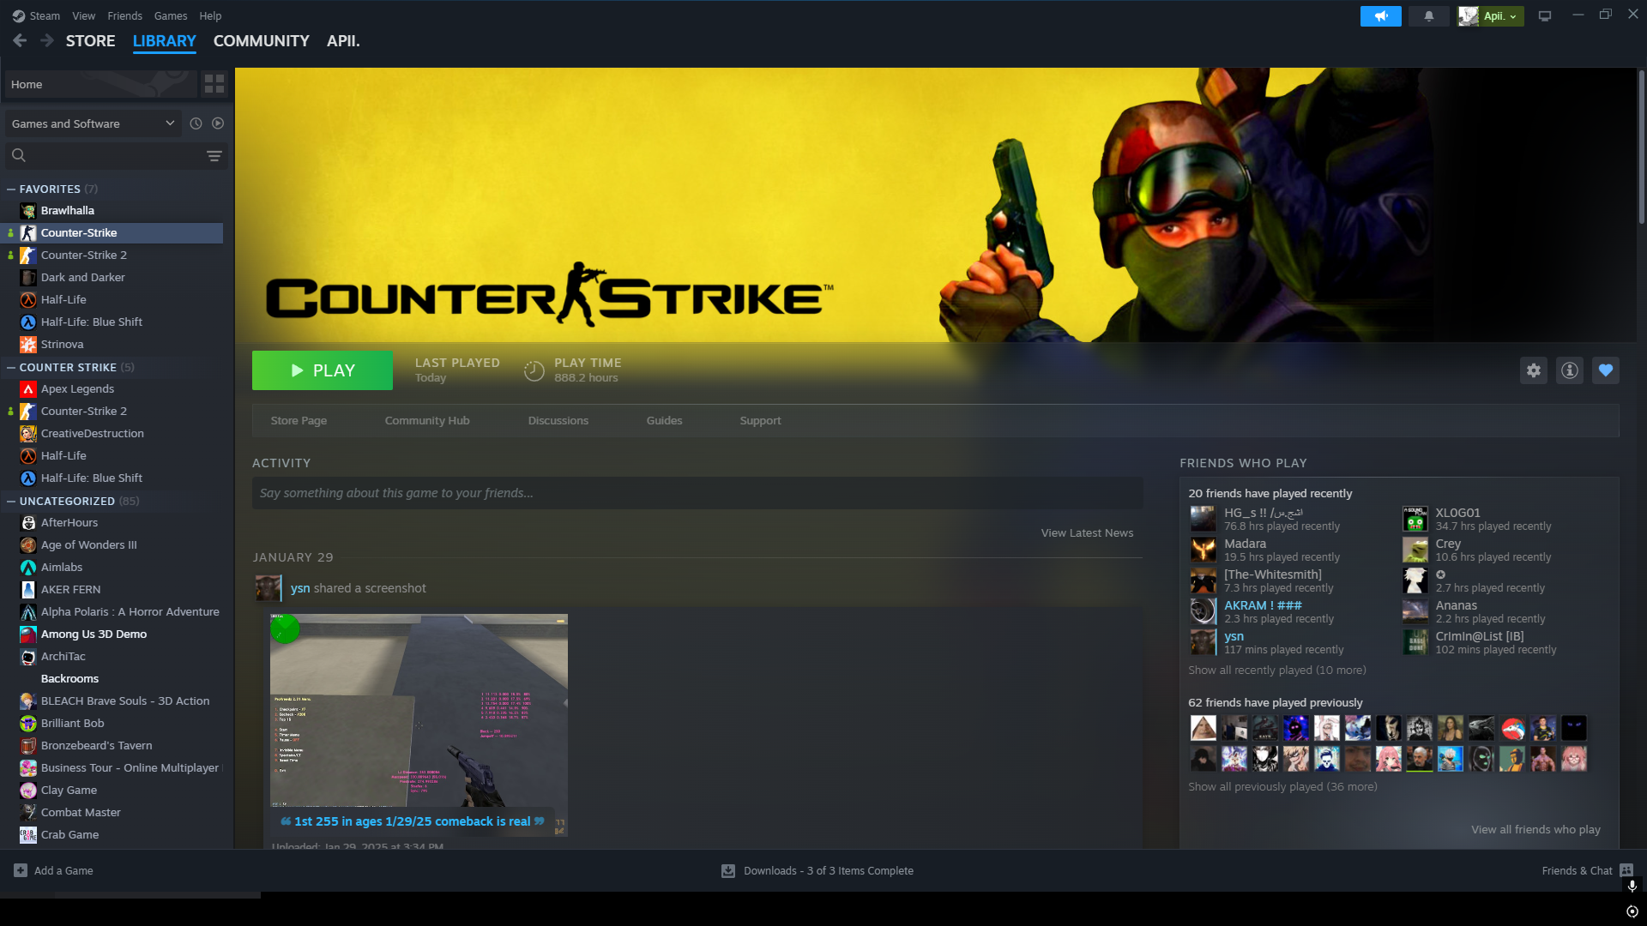Image resolution: width=1647 pixels, height=926 pixels.
Task: Switch to grid collections view icon
Action: (214, 84)
